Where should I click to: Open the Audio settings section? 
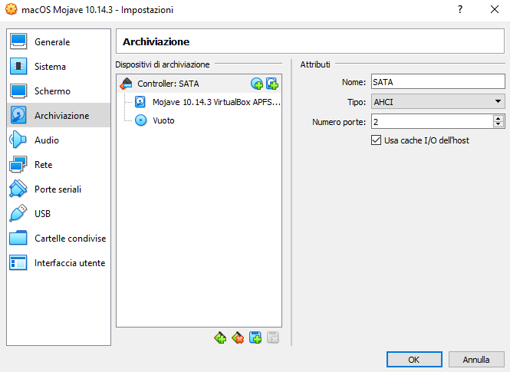point(58,140)
